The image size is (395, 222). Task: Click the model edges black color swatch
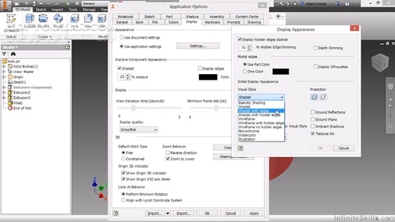pos(280,72)
